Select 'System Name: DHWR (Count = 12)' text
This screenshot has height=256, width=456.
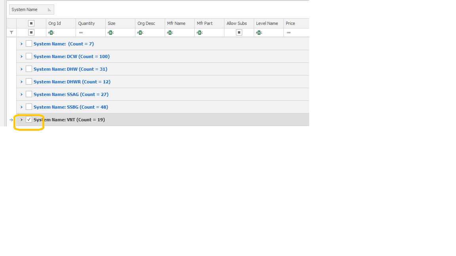[x=72, y=82]
